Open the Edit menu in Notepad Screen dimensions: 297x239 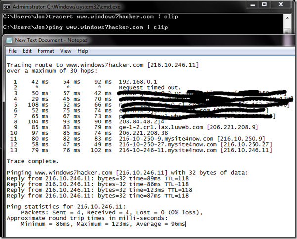[x=27, y=51]
